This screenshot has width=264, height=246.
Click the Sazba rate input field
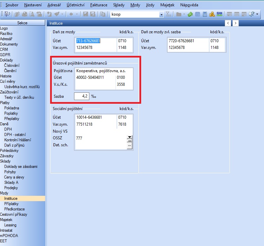tap(82, 96)
